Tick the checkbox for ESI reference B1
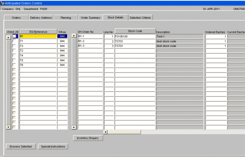245x157 pixels. (x=14, y=36)
